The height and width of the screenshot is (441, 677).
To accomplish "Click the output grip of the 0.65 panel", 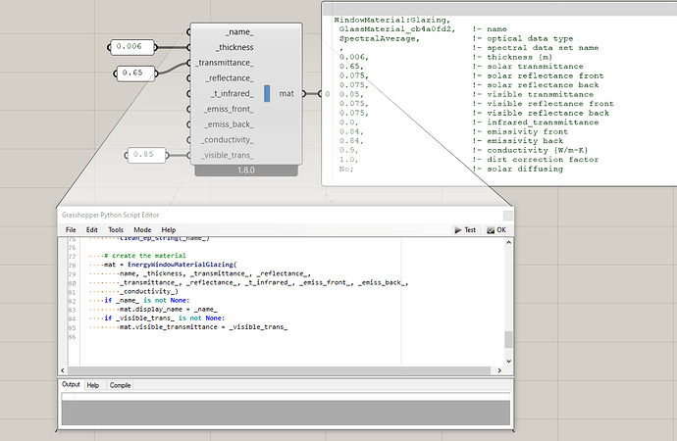I will [156, 73].
